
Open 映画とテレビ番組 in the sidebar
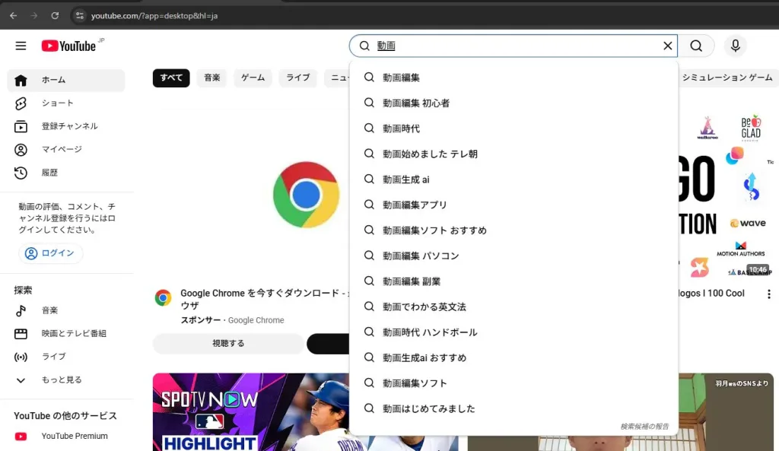[x=66, y=333]
